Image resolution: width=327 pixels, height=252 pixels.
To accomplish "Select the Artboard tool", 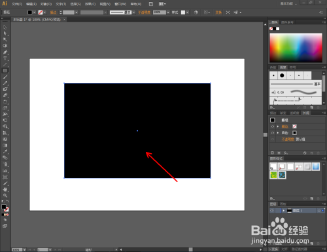I will pos(5,177).
